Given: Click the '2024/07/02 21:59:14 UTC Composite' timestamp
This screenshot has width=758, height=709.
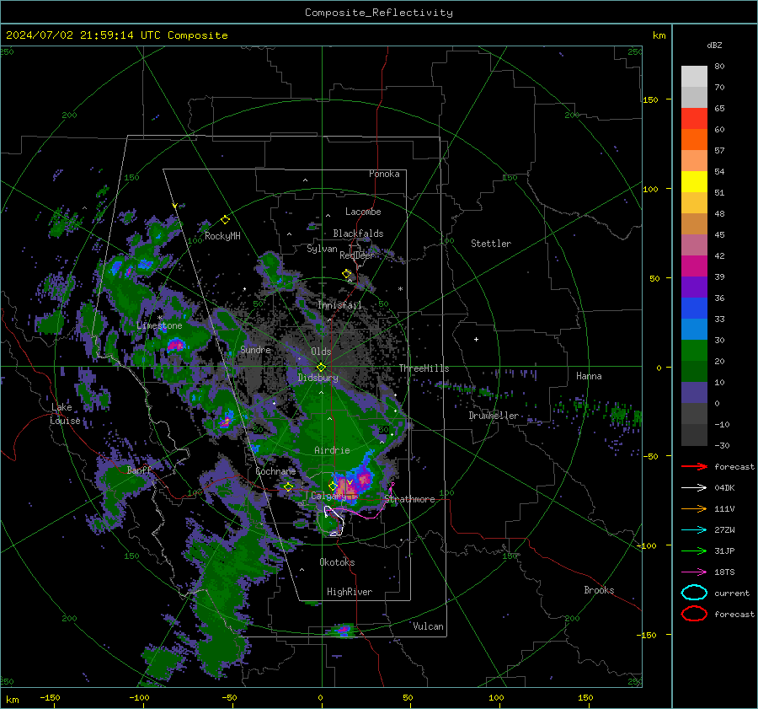Looking at the screenshot, I should [x=116, y=35].
